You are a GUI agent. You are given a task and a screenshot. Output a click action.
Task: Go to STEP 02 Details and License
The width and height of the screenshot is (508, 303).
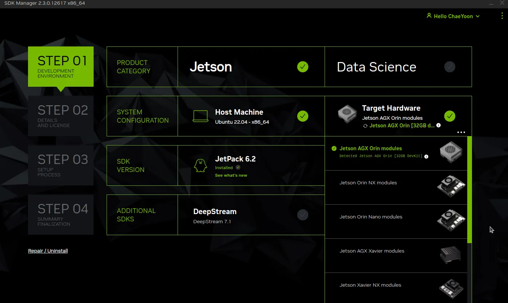click(x=61, y=116)
